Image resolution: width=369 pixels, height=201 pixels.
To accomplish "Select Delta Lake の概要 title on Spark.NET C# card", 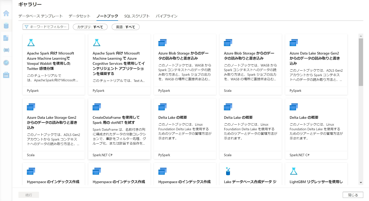I will point(304,117).
